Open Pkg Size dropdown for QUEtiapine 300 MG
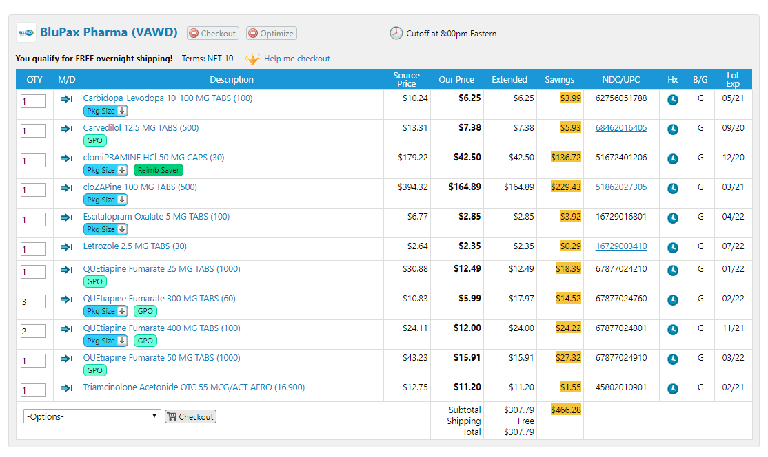768x457 pixels. coord(105,311)
